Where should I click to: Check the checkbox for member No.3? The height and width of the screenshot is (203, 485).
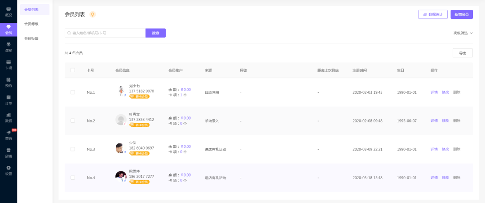(x=73, y=149)
